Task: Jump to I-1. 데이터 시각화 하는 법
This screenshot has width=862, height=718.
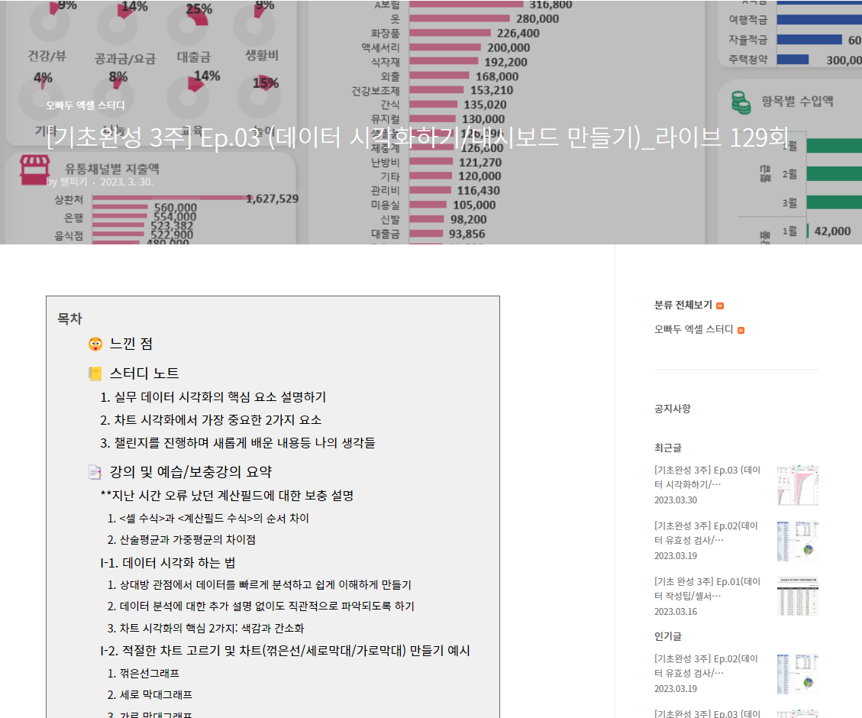Action: [x=167, y=563]
